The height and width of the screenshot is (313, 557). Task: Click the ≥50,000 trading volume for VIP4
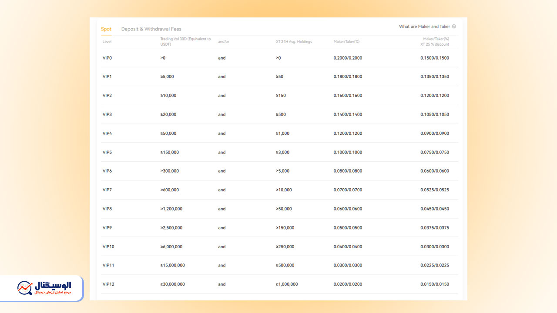pos(168,133)
